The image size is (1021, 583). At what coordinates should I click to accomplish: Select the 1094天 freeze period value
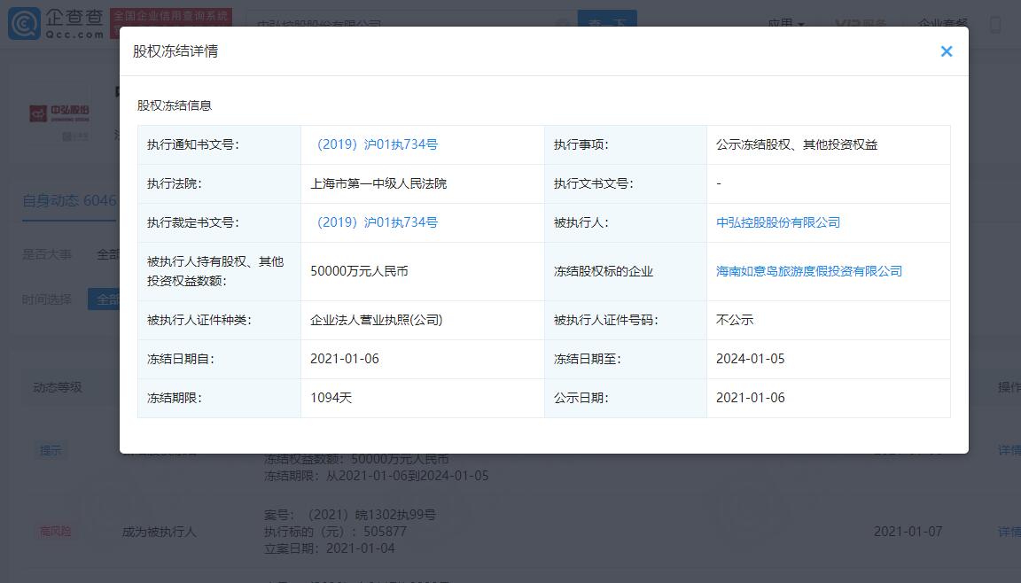click(331, 398)
